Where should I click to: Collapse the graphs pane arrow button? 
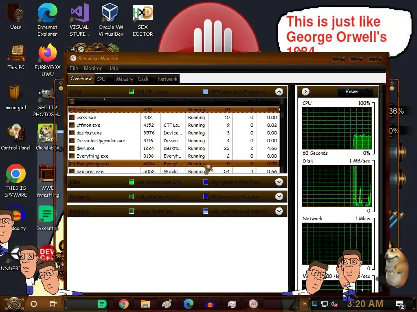[305, 91]
